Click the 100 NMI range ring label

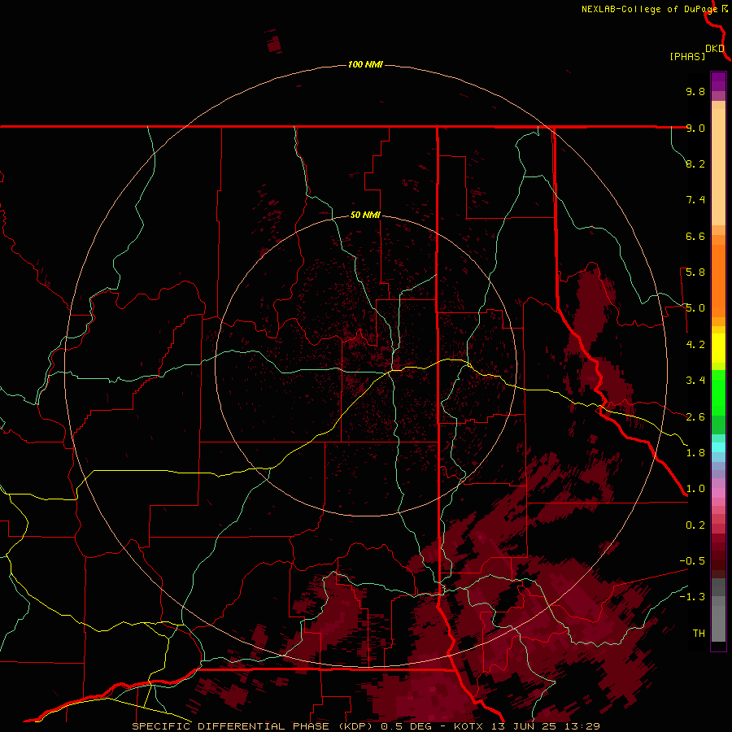click(365, 64)
